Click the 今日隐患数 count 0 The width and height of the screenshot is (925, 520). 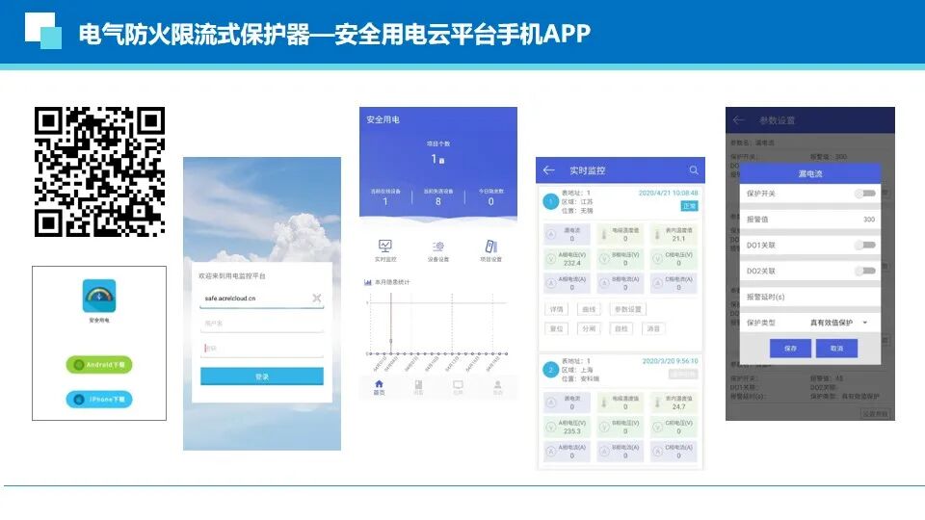coord(490,201)
